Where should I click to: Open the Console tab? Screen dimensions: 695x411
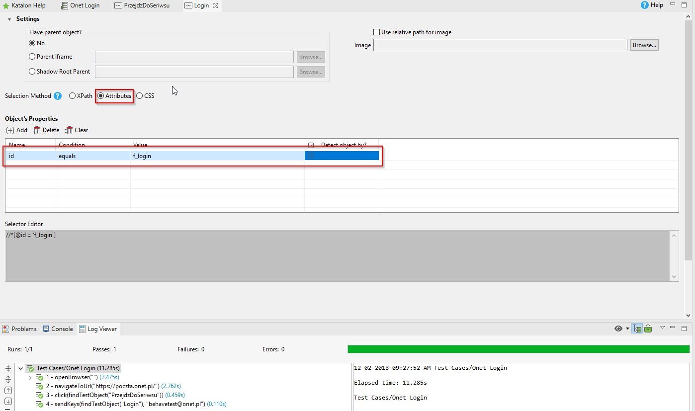58,329
